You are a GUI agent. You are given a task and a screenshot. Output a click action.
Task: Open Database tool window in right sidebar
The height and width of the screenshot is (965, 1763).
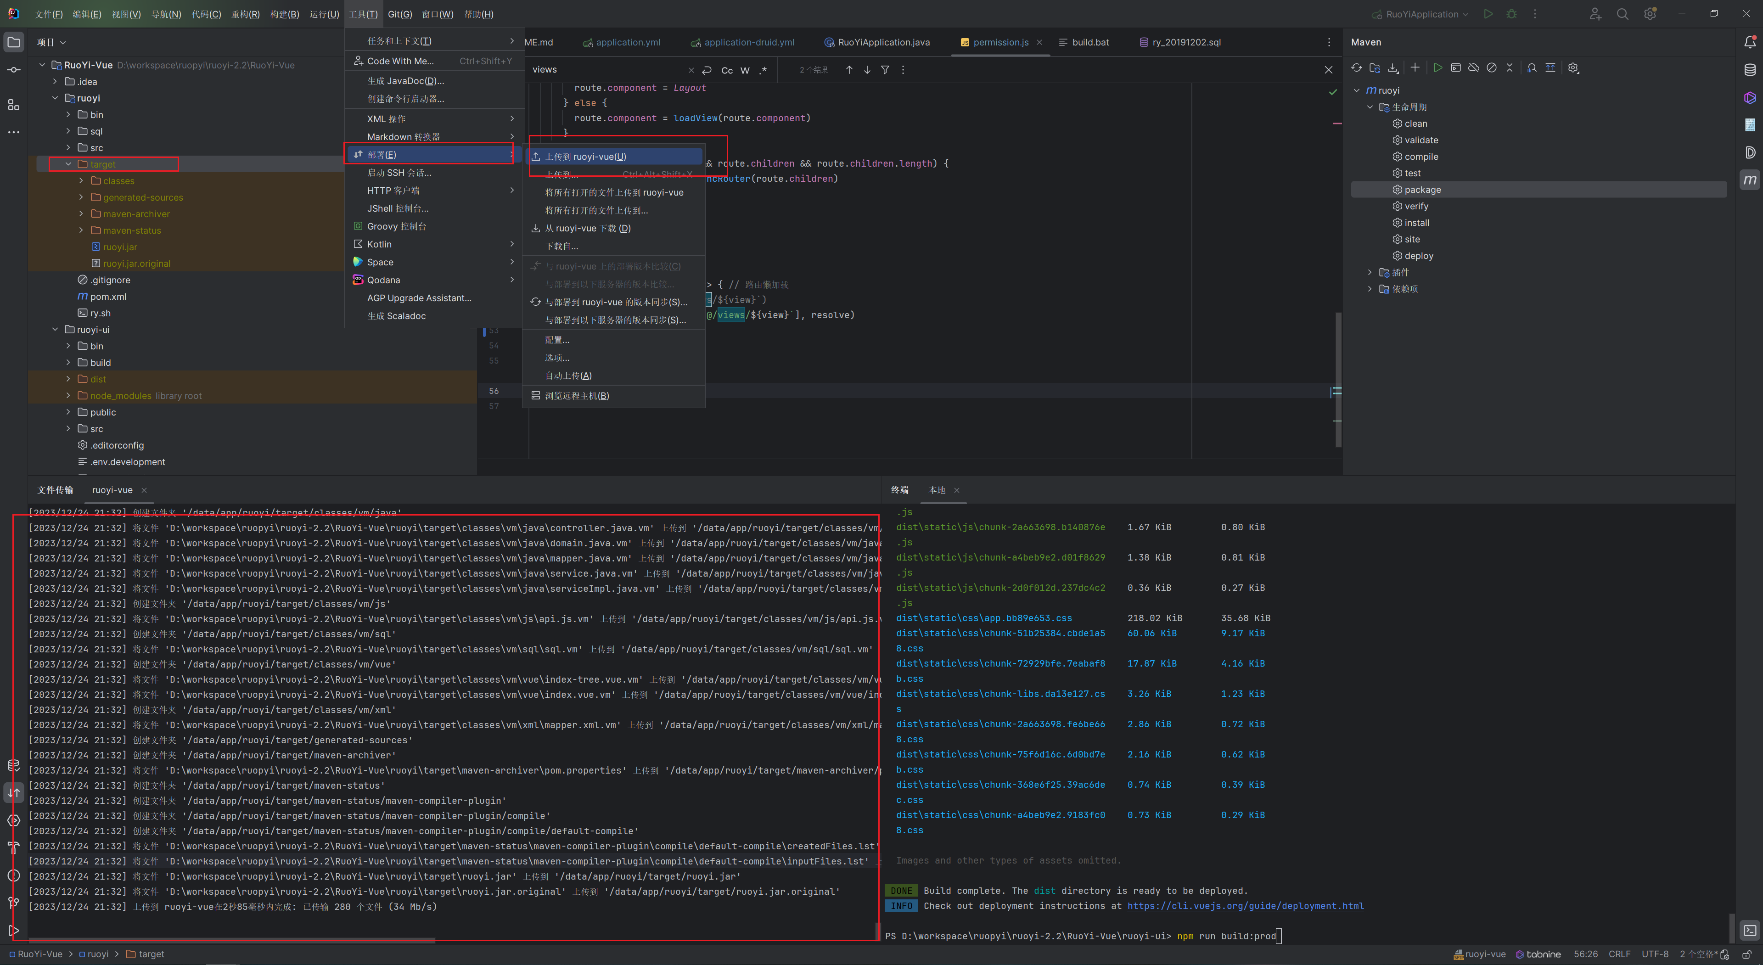click(1749, 70)
